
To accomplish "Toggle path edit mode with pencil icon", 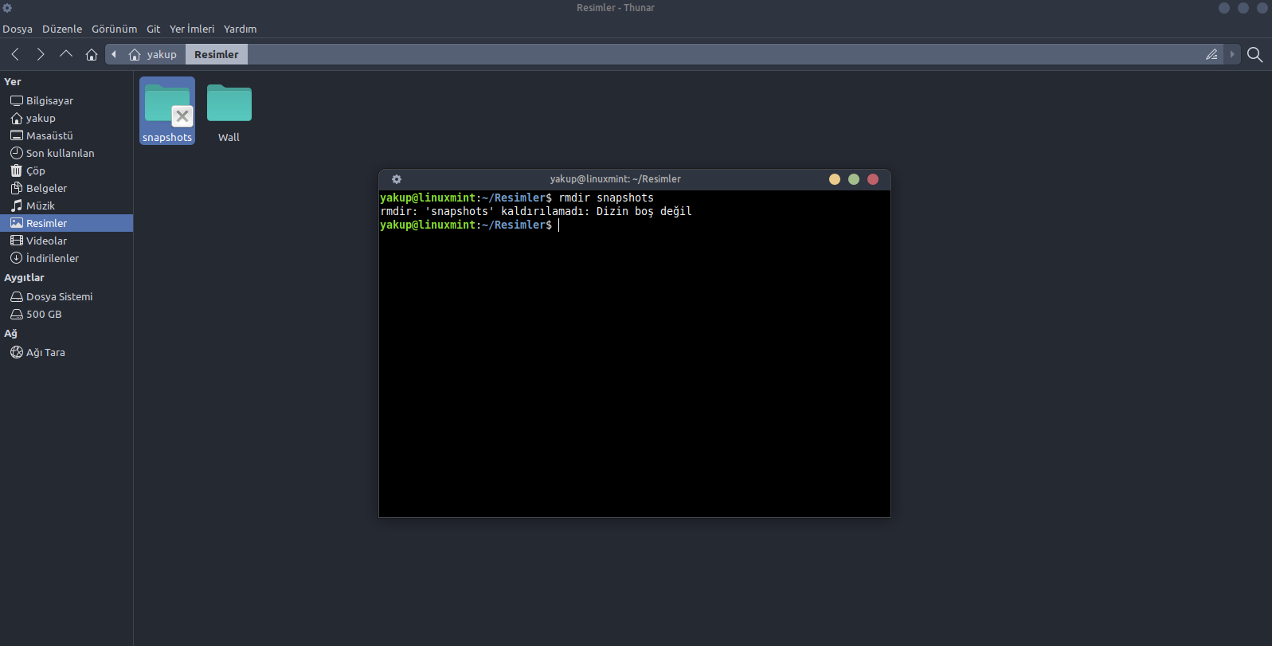I will click(1211, 54).
